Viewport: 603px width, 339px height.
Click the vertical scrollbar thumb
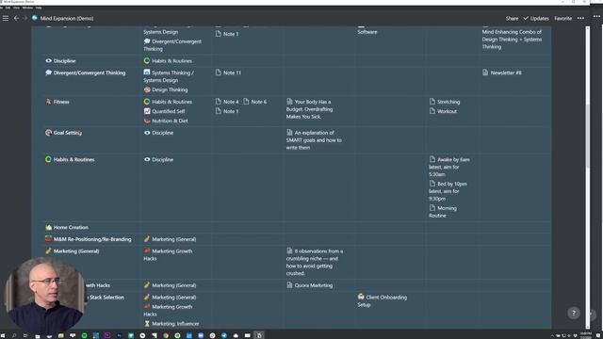587,137
